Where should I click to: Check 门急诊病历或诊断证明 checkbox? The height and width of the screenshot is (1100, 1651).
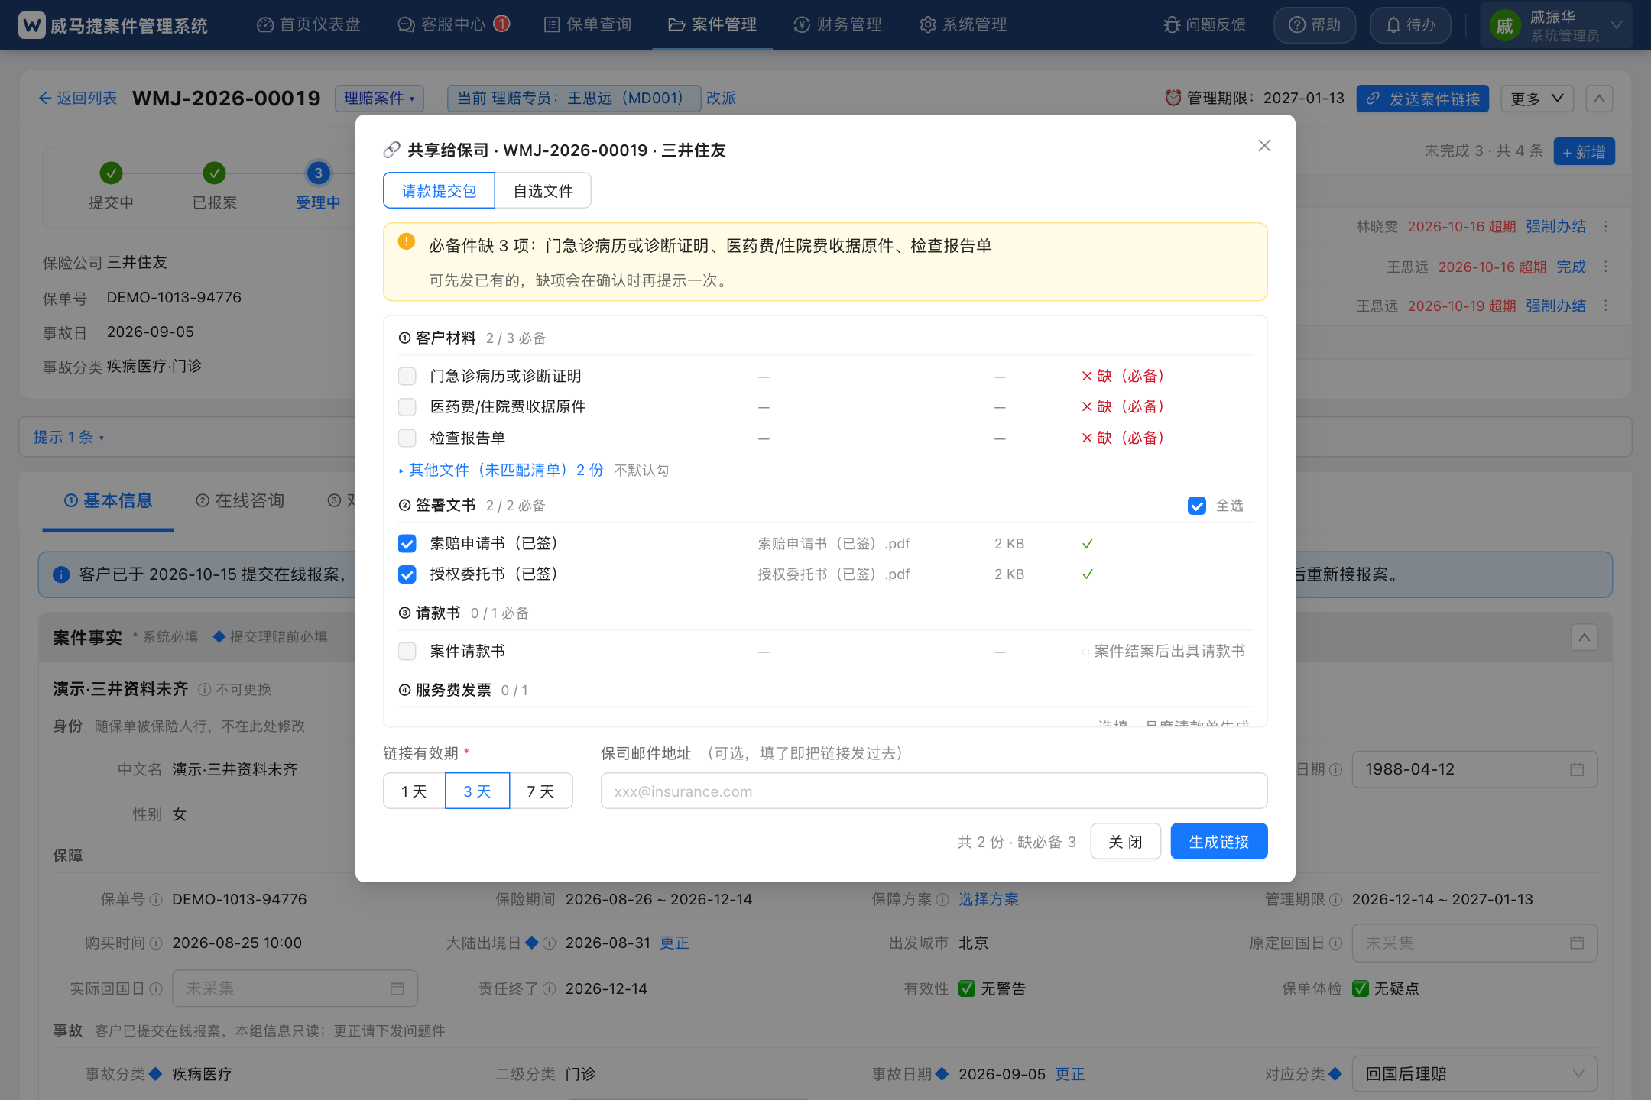click(x=407, y=376)
